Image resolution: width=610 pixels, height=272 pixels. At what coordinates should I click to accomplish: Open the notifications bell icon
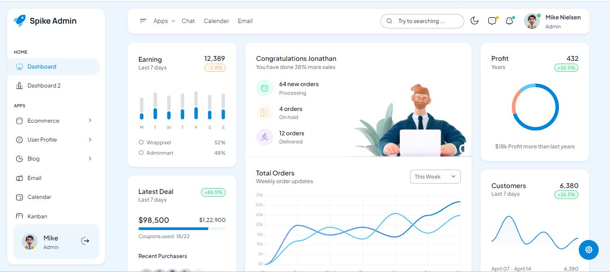tap(510, 21)
